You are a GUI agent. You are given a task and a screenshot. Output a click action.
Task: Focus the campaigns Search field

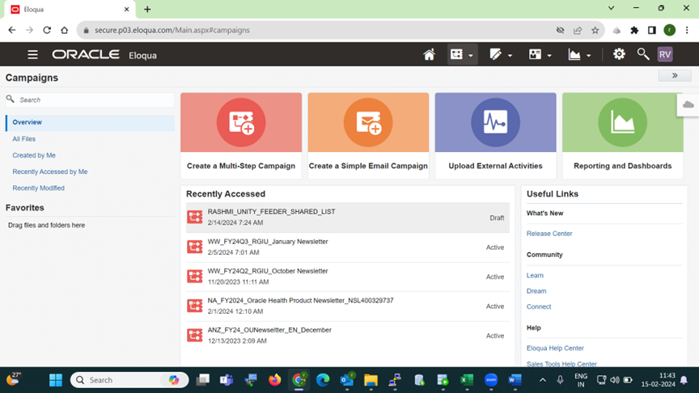[x=90, y=99]
